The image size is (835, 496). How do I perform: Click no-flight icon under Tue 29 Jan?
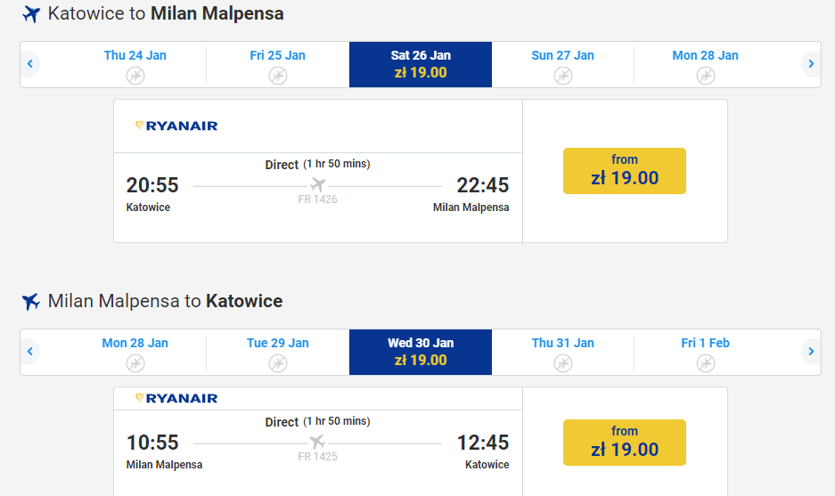point(278,363)
